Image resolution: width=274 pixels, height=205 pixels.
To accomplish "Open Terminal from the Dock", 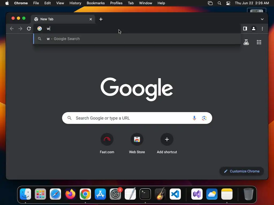I will (145, 194).
